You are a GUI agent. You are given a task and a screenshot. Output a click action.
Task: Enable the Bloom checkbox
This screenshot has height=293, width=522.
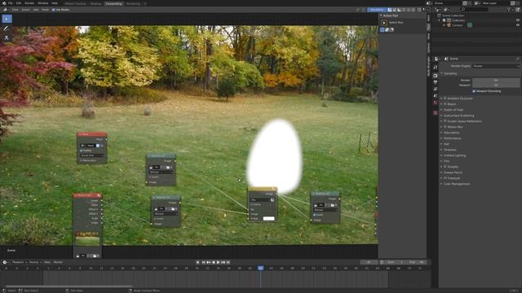(x=445, y=104)
